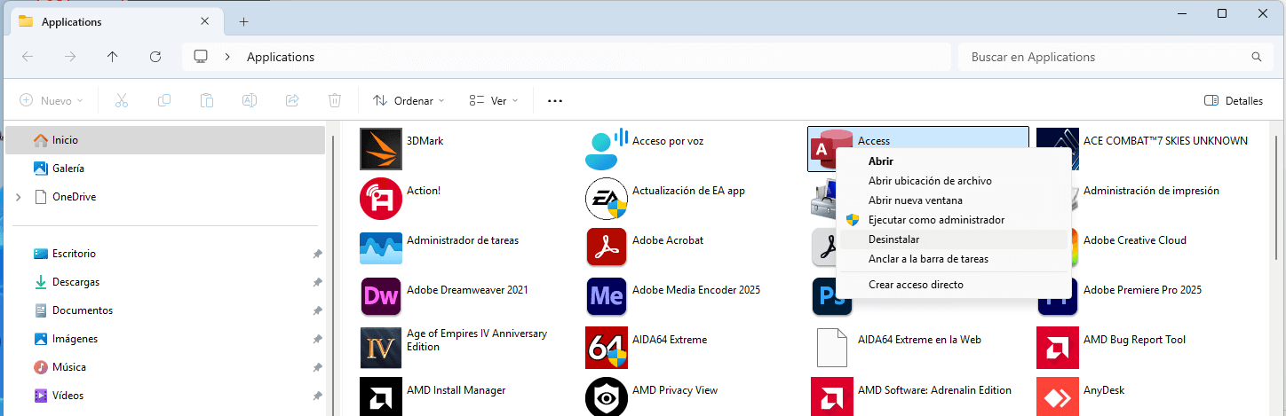
Task: Click the Applications breadcrumb segment
Action: coord(281,57)
